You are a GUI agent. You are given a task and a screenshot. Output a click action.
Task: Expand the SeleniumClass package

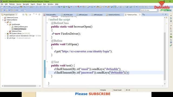pos(8,31)
